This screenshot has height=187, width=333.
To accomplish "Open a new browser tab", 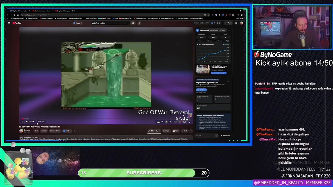I will pyautogui.click(x=78, y=11).
